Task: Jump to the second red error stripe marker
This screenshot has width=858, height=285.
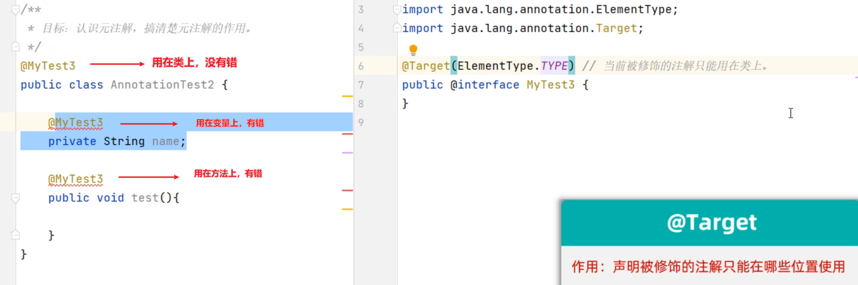Action: [x=347, y=190]
